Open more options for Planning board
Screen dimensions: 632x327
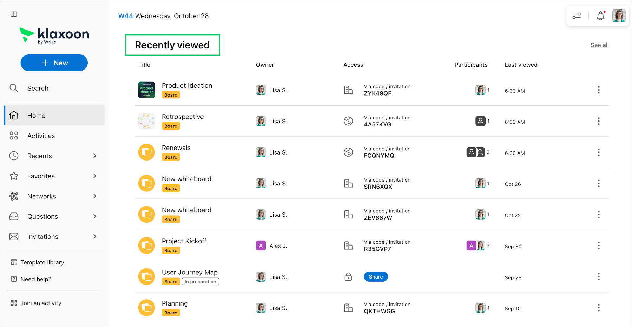(x=599, y=308)
